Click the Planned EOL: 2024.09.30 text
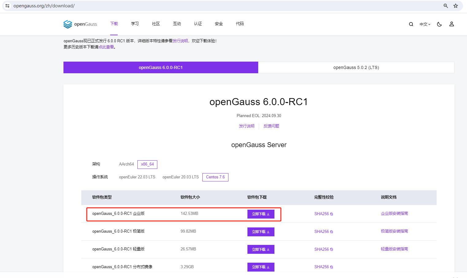The height and width of the screenshot is (278, 467). point(259,116)
